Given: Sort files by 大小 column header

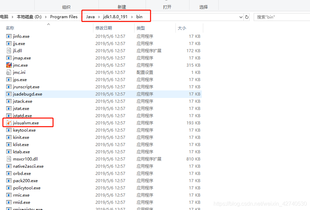Looking at the screenshot, I should tap(182, 28).
